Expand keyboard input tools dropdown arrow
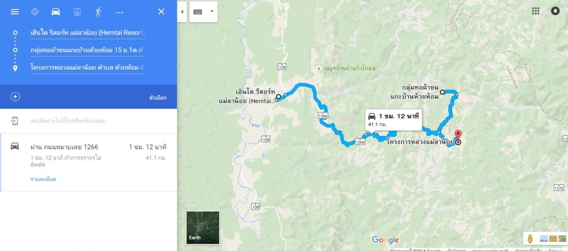 212,11
